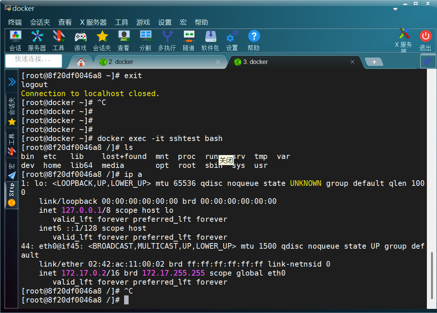The width and height of the screenshot is (437, 313).
Task: Open the 会话夹 sidebar tab with star
Action: [12, 111]
